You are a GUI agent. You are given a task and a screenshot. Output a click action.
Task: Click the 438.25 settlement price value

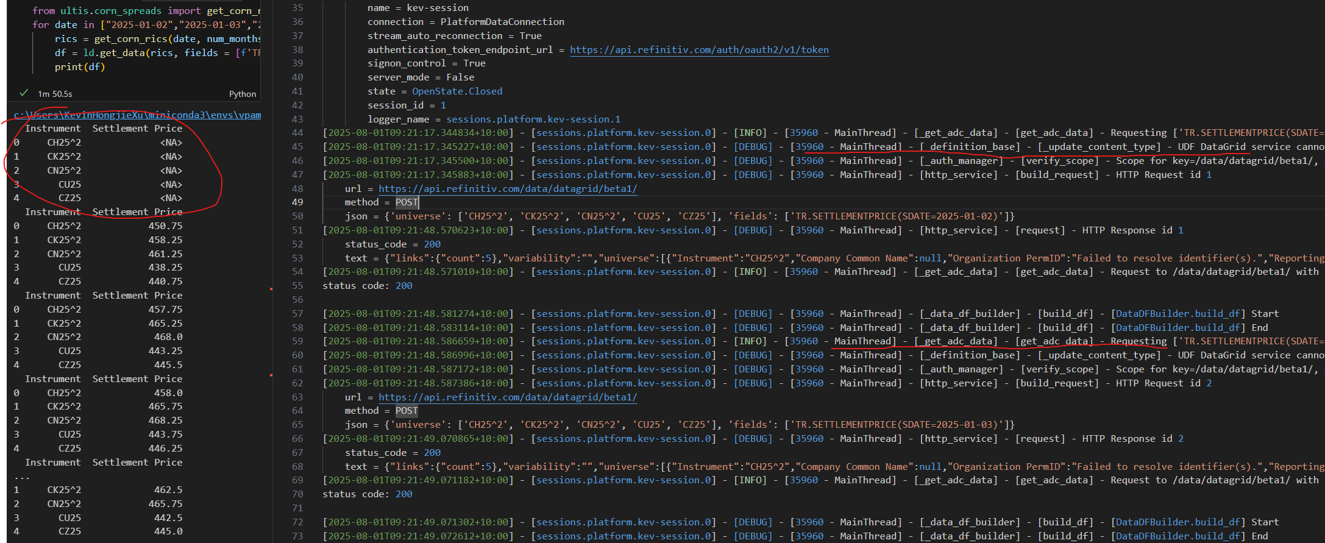coord(165,268)
